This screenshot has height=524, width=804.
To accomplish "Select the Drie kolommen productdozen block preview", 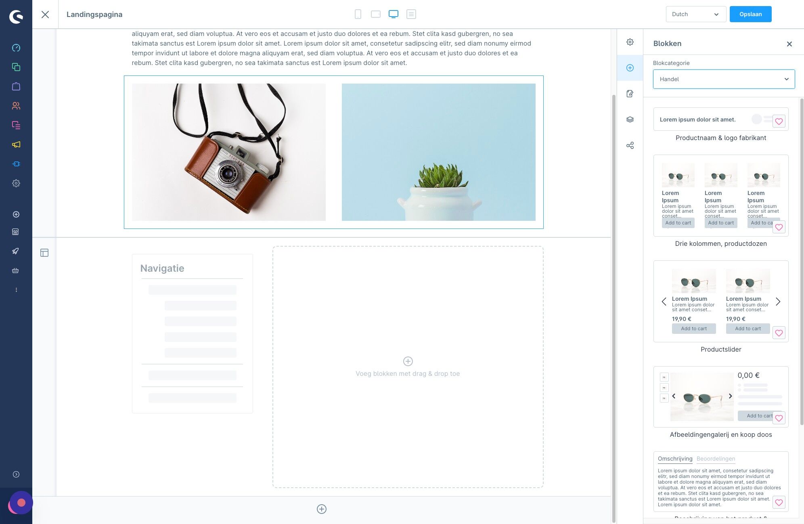I will click(721, 196).
